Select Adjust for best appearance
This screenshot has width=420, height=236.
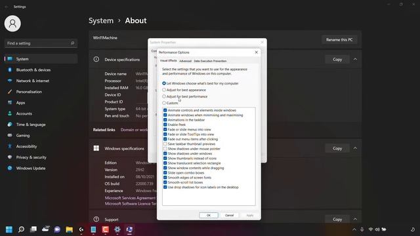click(184, 90)
